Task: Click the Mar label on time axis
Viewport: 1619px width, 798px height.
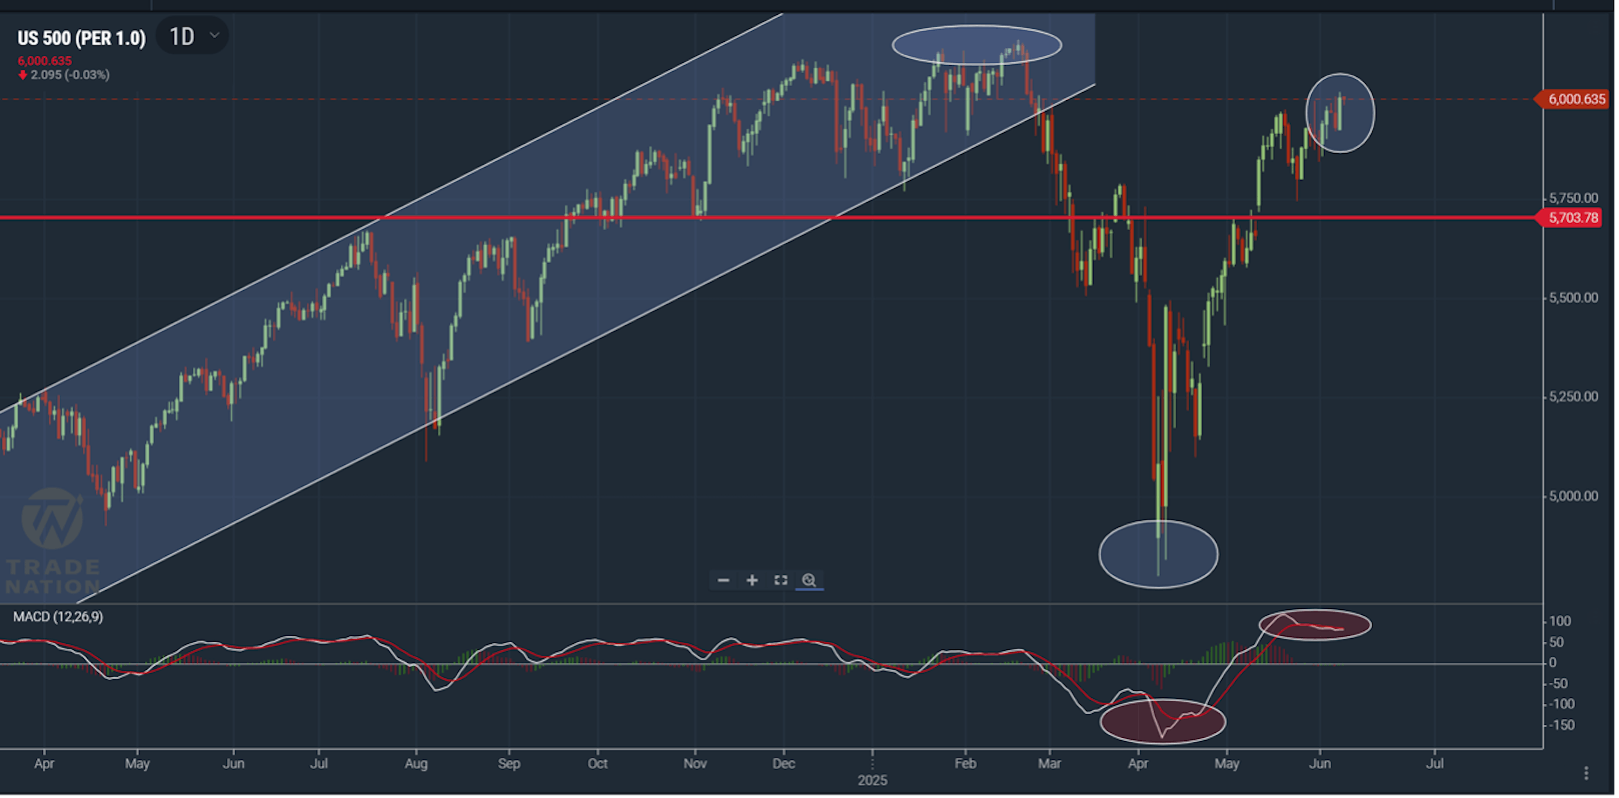Action: tap(1049, 764)
